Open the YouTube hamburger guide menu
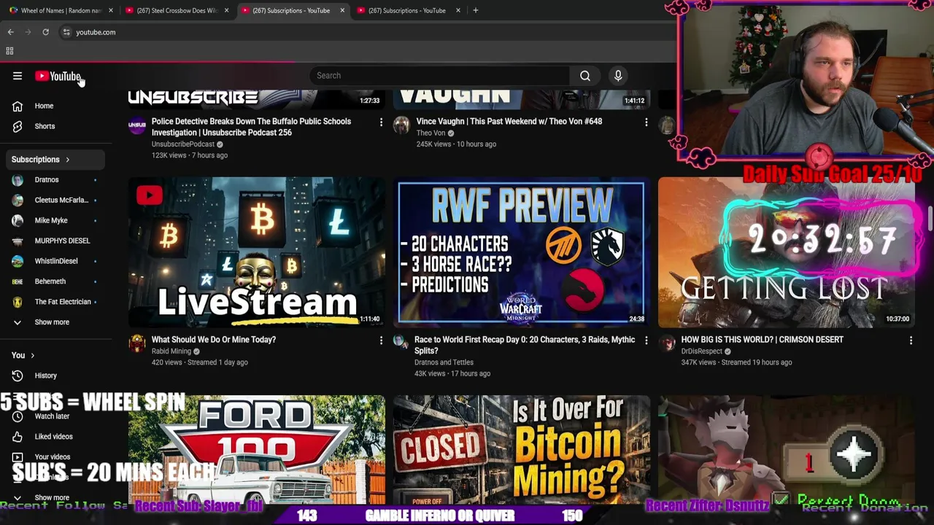Screen dimensions: 934x525 click(x=18, y=76)
